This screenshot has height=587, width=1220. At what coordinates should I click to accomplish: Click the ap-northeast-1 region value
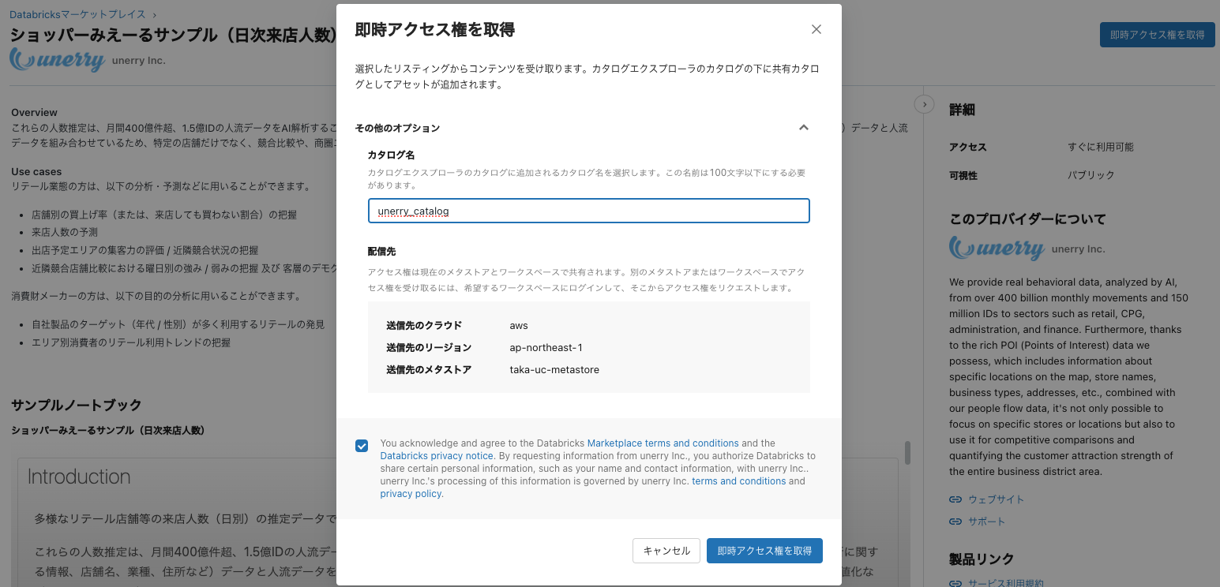pyautogui.click(x=546, y=347)
